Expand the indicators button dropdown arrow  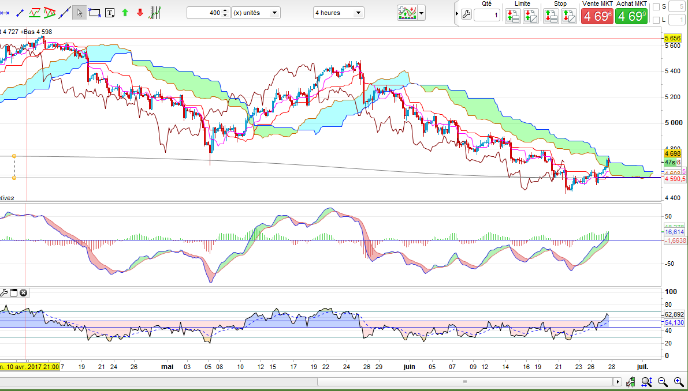422,13
